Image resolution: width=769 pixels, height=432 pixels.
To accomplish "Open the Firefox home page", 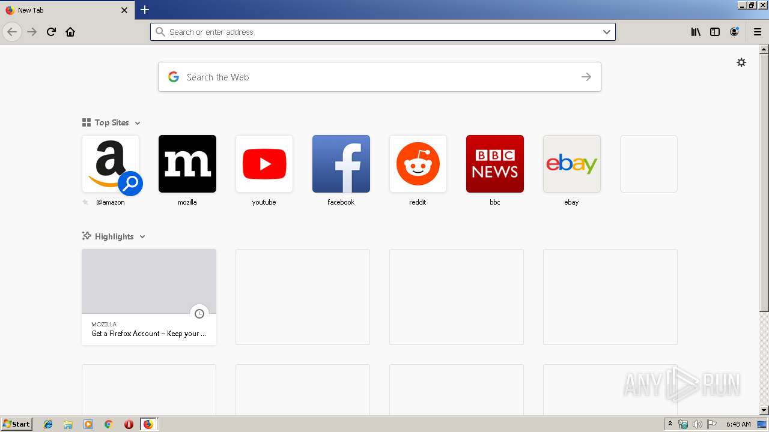I will pyautogui.click(x=70, y=32).
